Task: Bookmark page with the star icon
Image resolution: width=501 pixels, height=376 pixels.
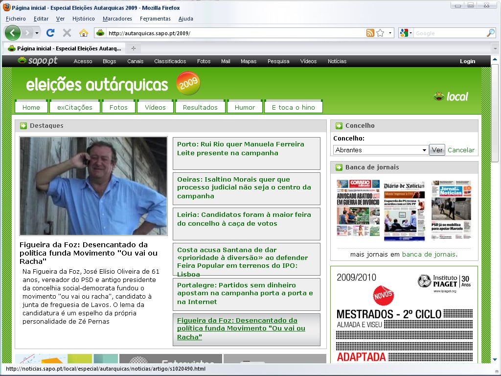Action: [x=380, y=33]
